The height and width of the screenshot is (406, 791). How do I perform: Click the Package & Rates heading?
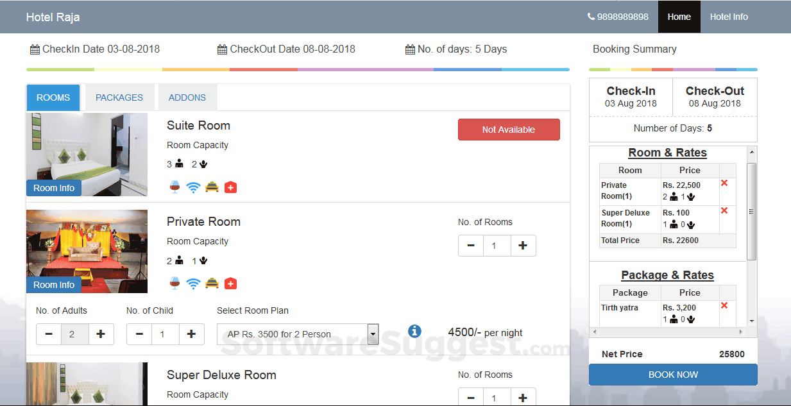point(667,275)
